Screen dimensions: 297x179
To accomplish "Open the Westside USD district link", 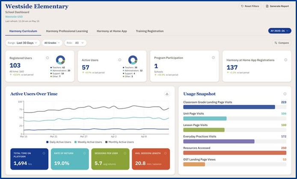I will click(14, 17).
